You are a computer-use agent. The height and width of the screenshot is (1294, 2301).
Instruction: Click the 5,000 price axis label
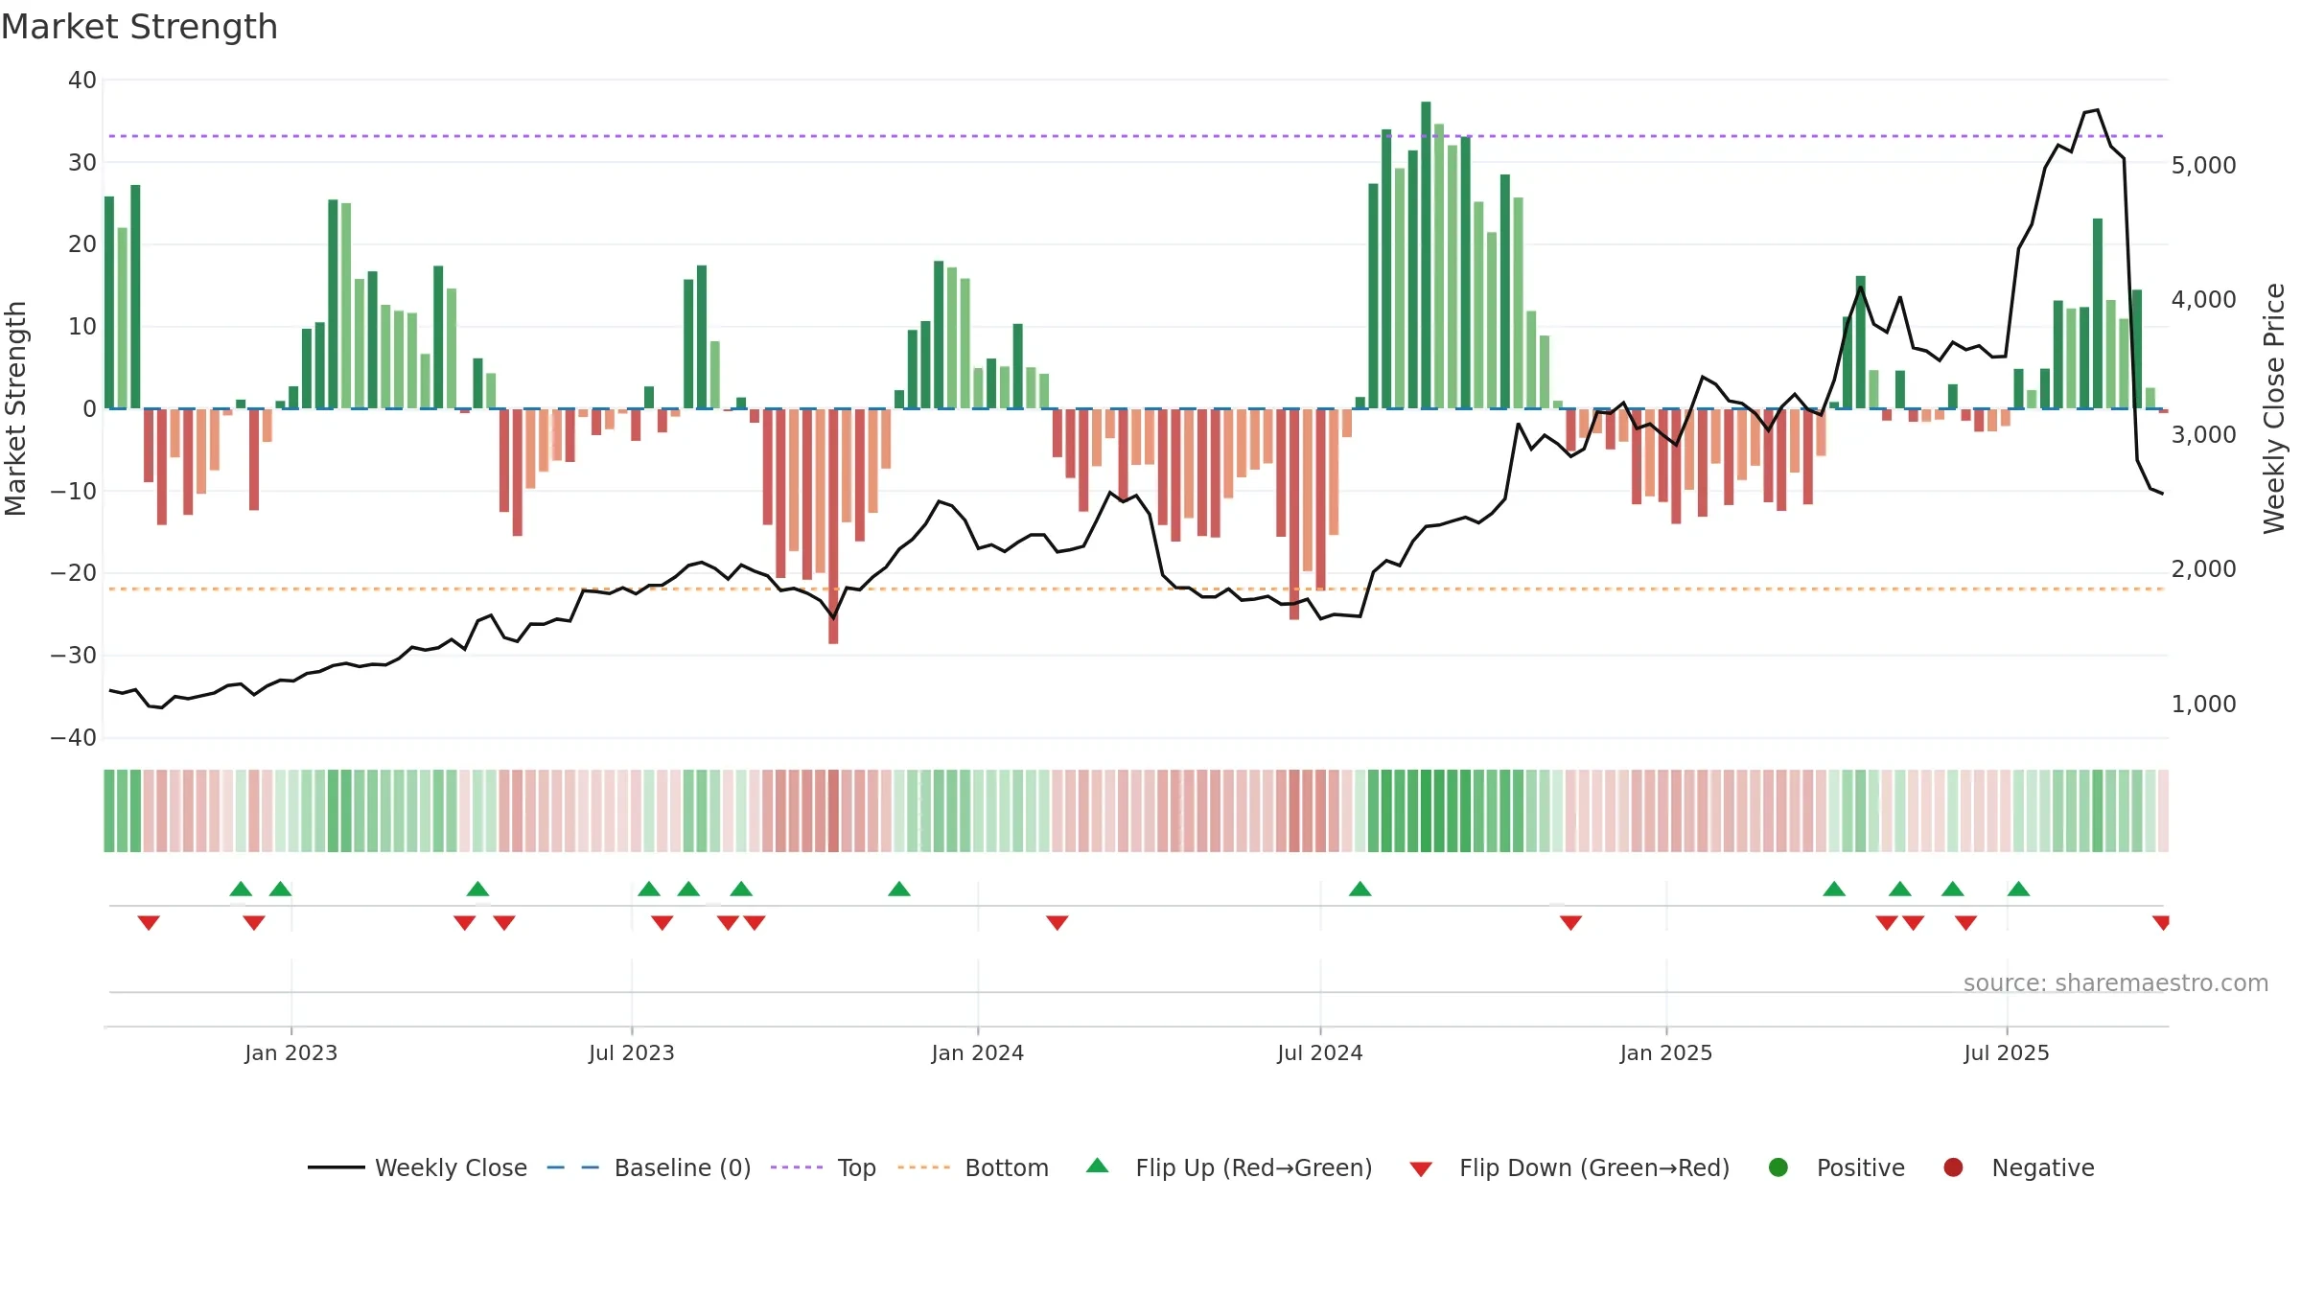[2203, 166]
